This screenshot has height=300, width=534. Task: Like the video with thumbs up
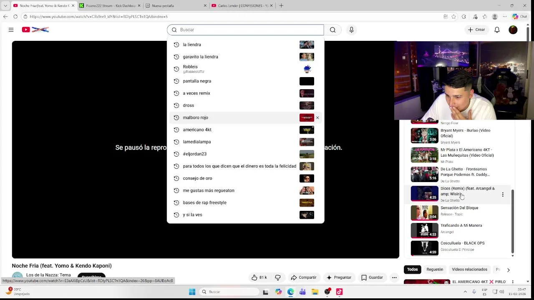[x=259, y=277]
